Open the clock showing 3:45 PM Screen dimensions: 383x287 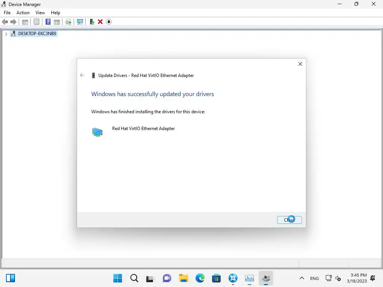tap(357, 278)
